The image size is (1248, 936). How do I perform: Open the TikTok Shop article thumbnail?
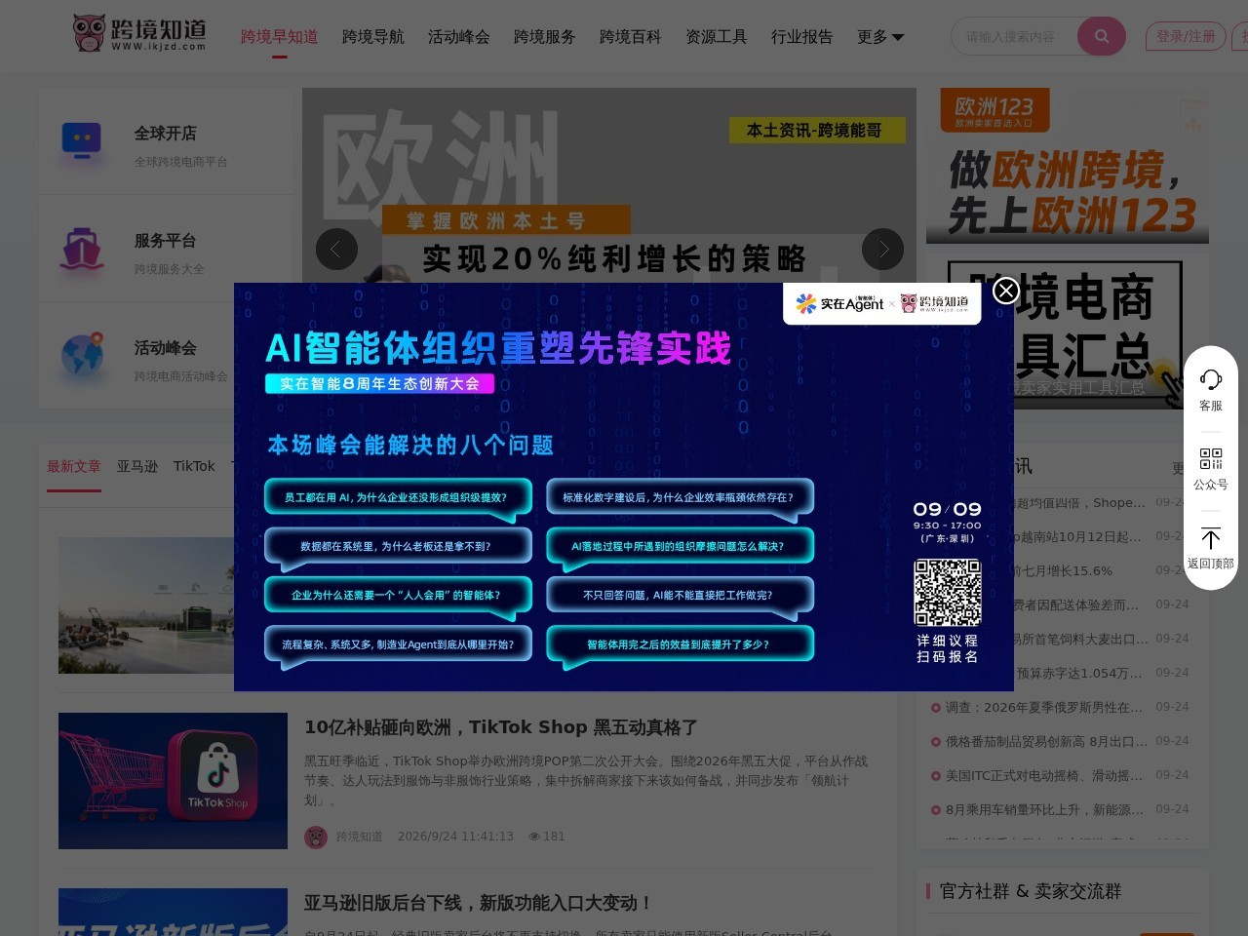point(173,781)
